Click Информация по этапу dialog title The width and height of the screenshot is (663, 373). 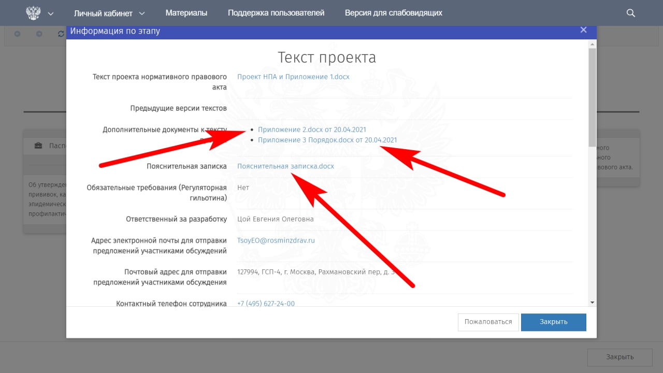115,31
